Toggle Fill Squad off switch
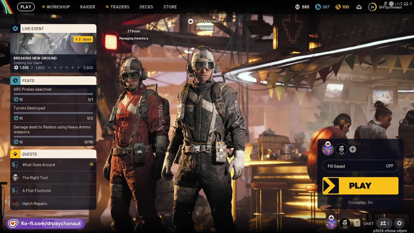The image size is (414, 233). (x=360, y=166)
